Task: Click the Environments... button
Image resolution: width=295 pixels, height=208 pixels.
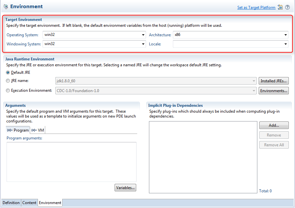Action: [273, 90]
